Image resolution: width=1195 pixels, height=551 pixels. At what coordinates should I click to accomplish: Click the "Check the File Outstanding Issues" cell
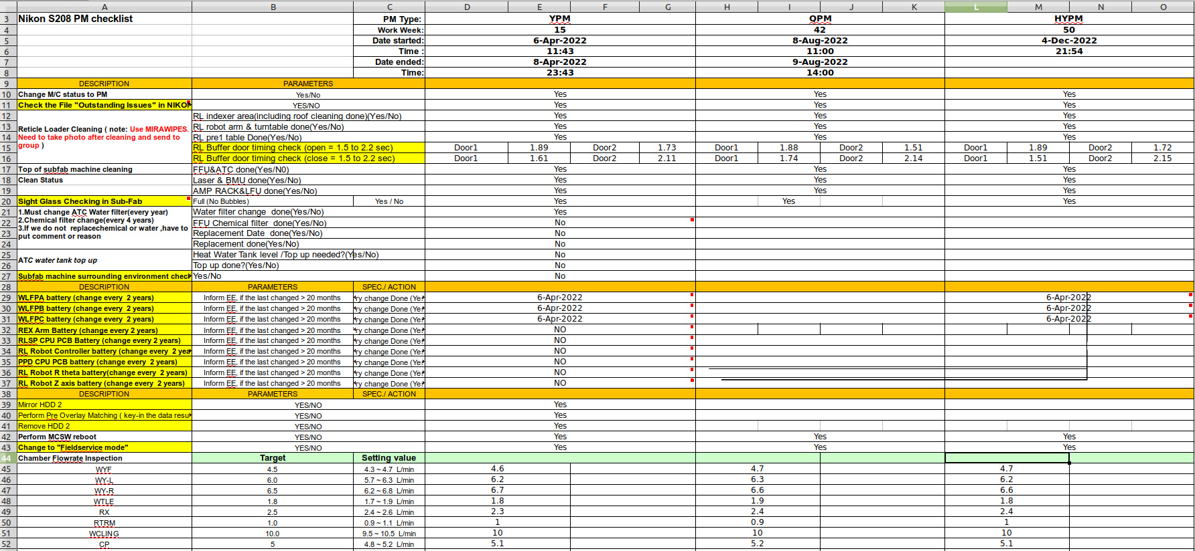(x=104, y=105)
